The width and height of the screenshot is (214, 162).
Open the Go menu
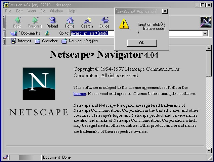43,11
